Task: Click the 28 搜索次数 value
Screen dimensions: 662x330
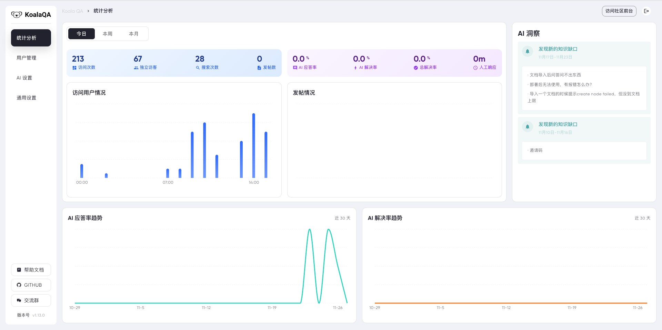Action: click(200, 59)
